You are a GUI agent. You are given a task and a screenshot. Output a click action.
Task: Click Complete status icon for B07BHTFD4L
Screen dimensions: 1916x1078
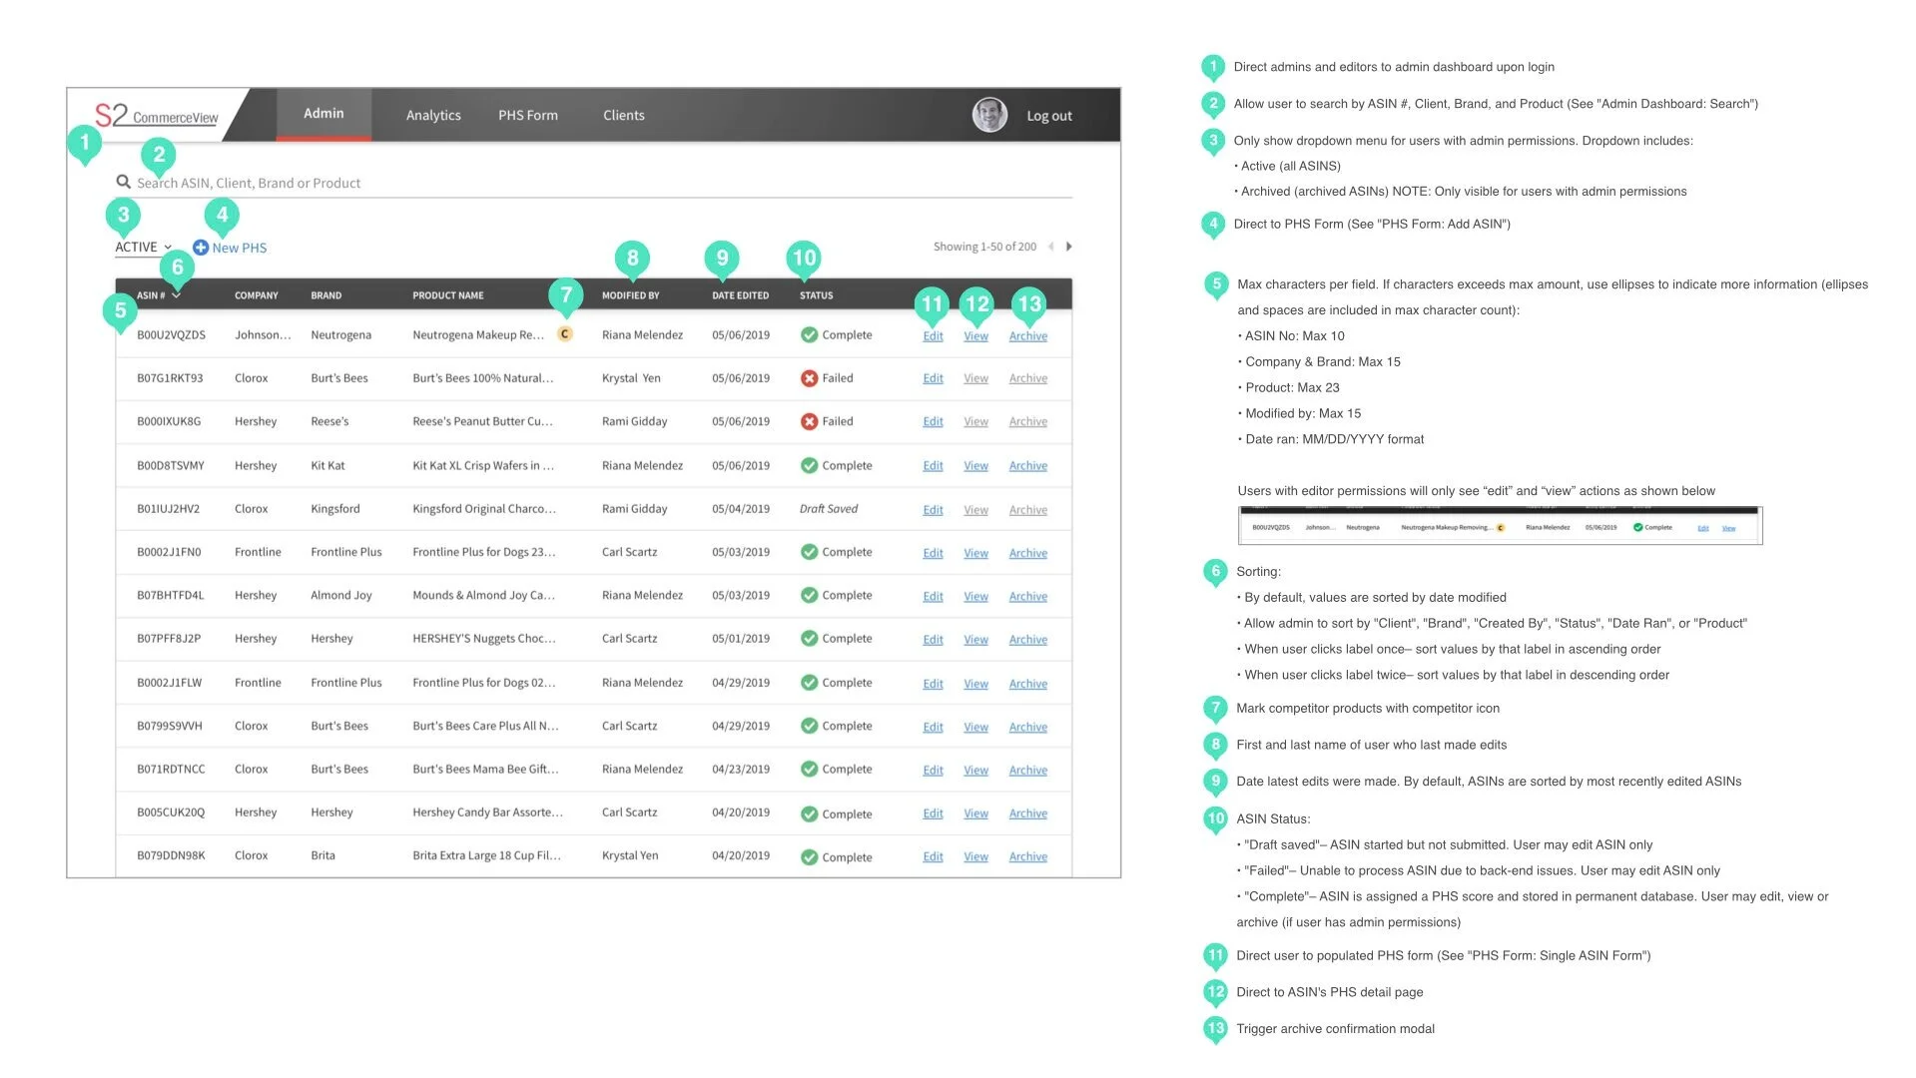[x=809, y=595]
